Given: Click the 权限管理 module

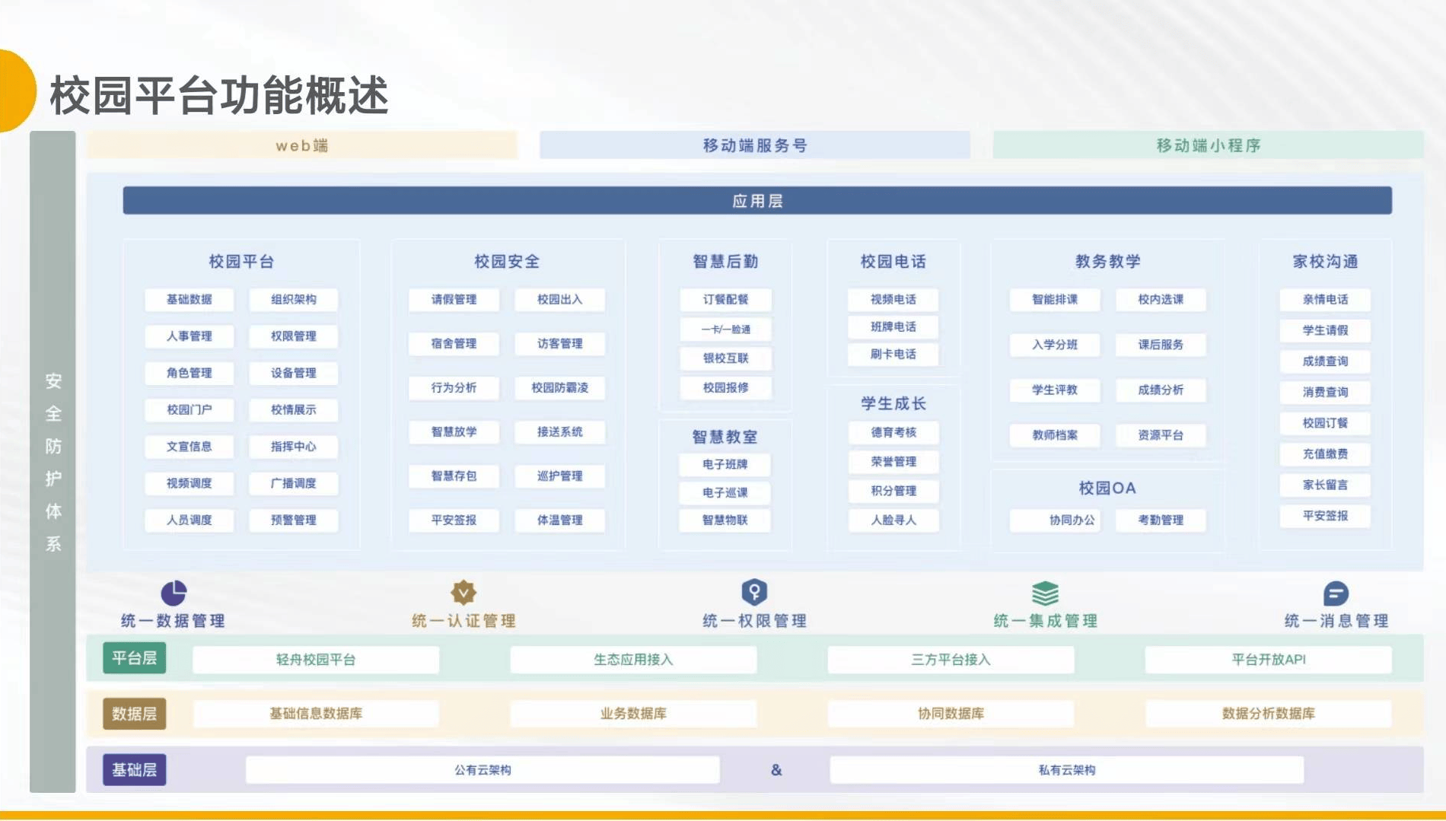Looking at the screenshot, I should (294, 336).
